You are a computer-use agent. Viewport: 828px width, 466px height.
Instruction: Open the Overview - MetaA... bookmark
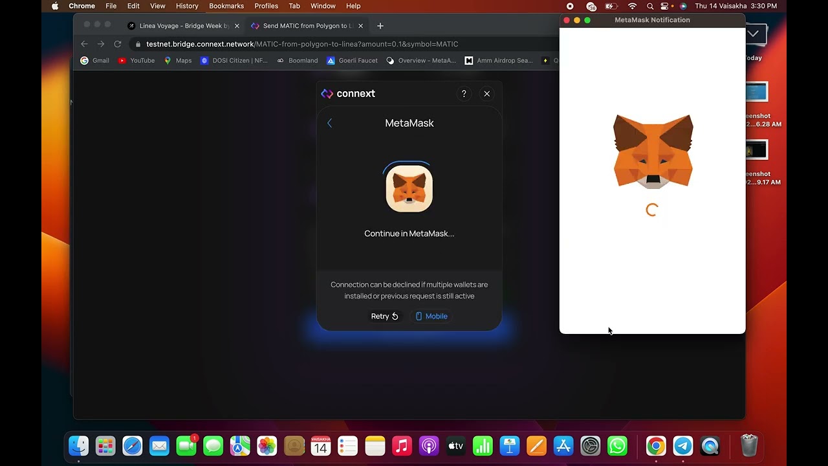click(x=421, y=60)
